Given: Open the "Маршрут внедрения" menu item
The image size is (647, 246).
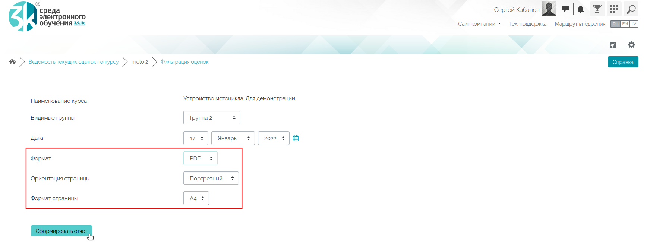Looking at the screenshot, I should [x=580, y=24].
